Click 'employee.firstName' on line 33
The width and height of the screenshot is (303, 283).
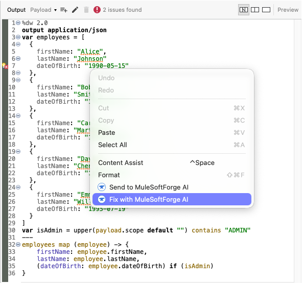pyautogui.click(x=110, y=252)
